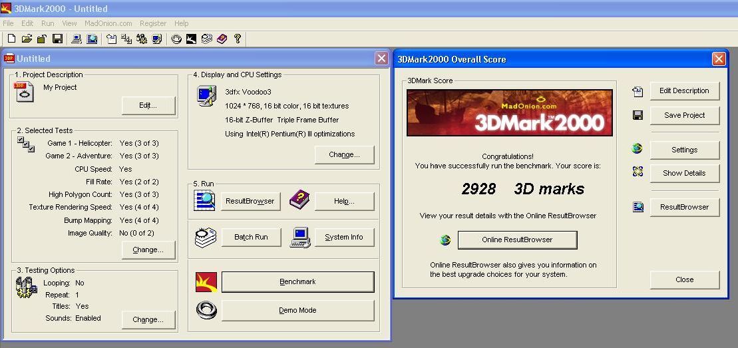The width and height of the screenshot is (738, 348).
Task: Click the 3dfx Voodoo3 display adapter text
Action: tap(248, 92)
